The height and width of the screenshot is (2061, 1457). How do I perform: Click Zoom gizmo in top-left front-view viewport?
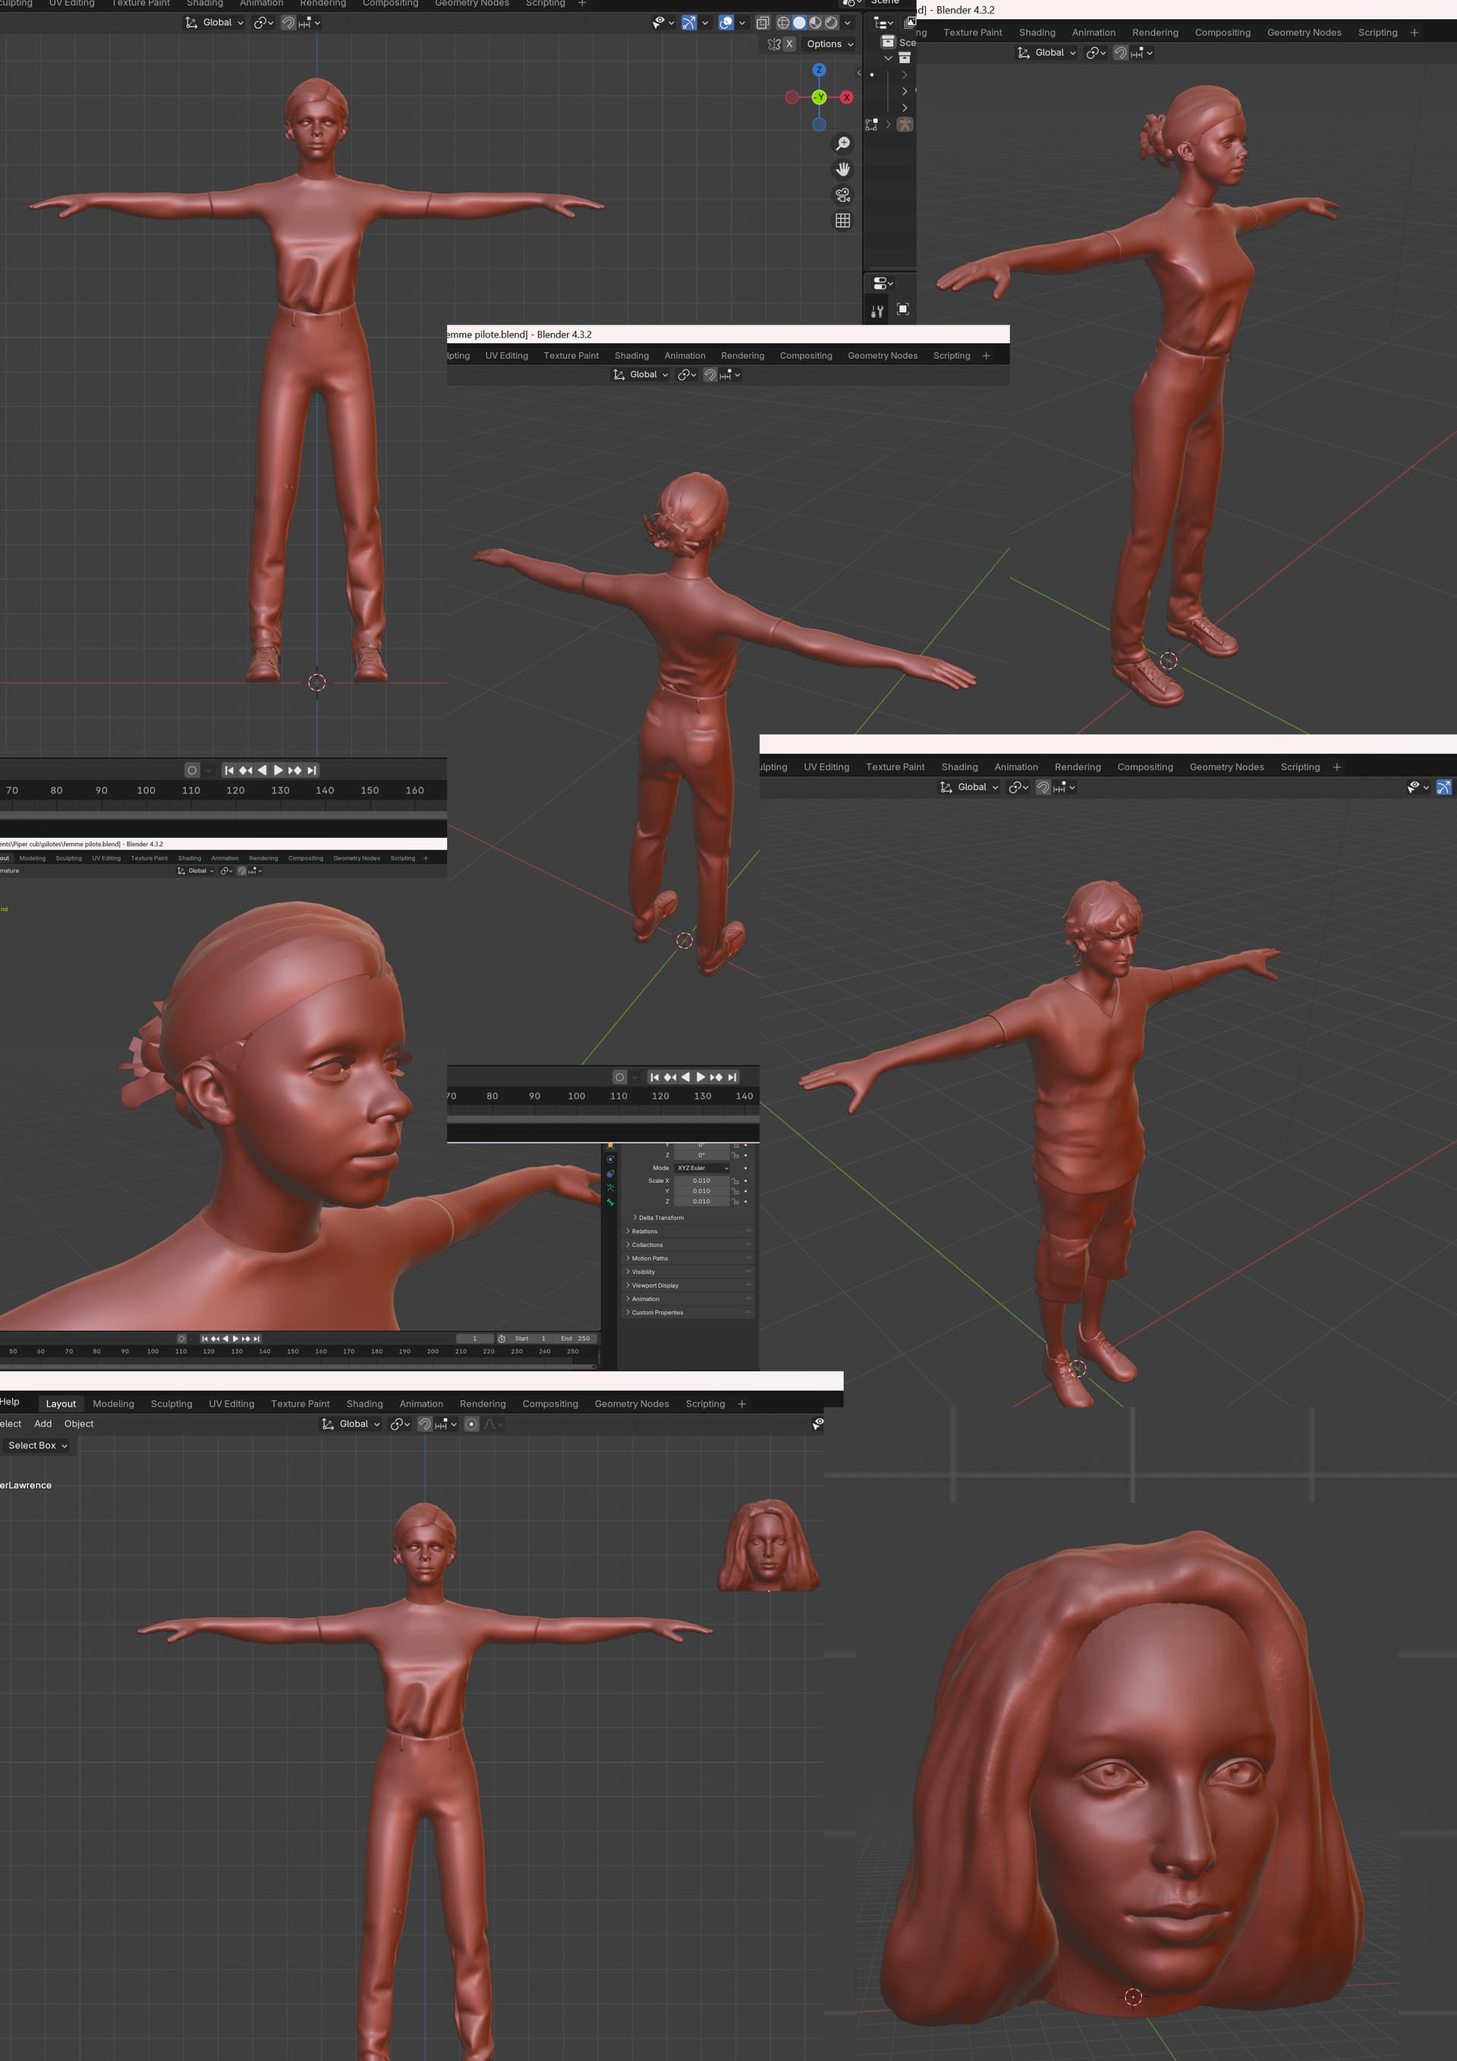point(843,143)
